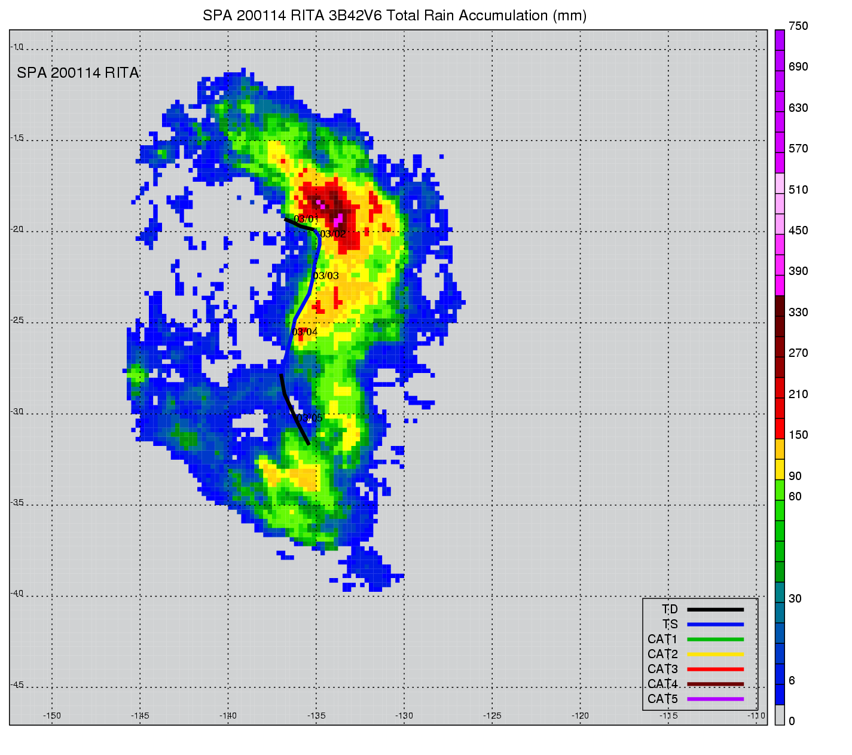Image resolution: width=852 pixels, height=755 pixels.
Task: Click the 390 label on the color scale
Action: tap(798, 271)
